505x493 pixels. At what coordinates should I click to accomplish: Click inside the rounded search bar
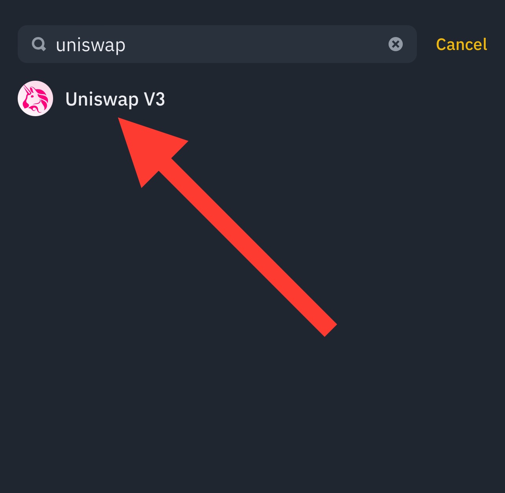pos(217,44)
